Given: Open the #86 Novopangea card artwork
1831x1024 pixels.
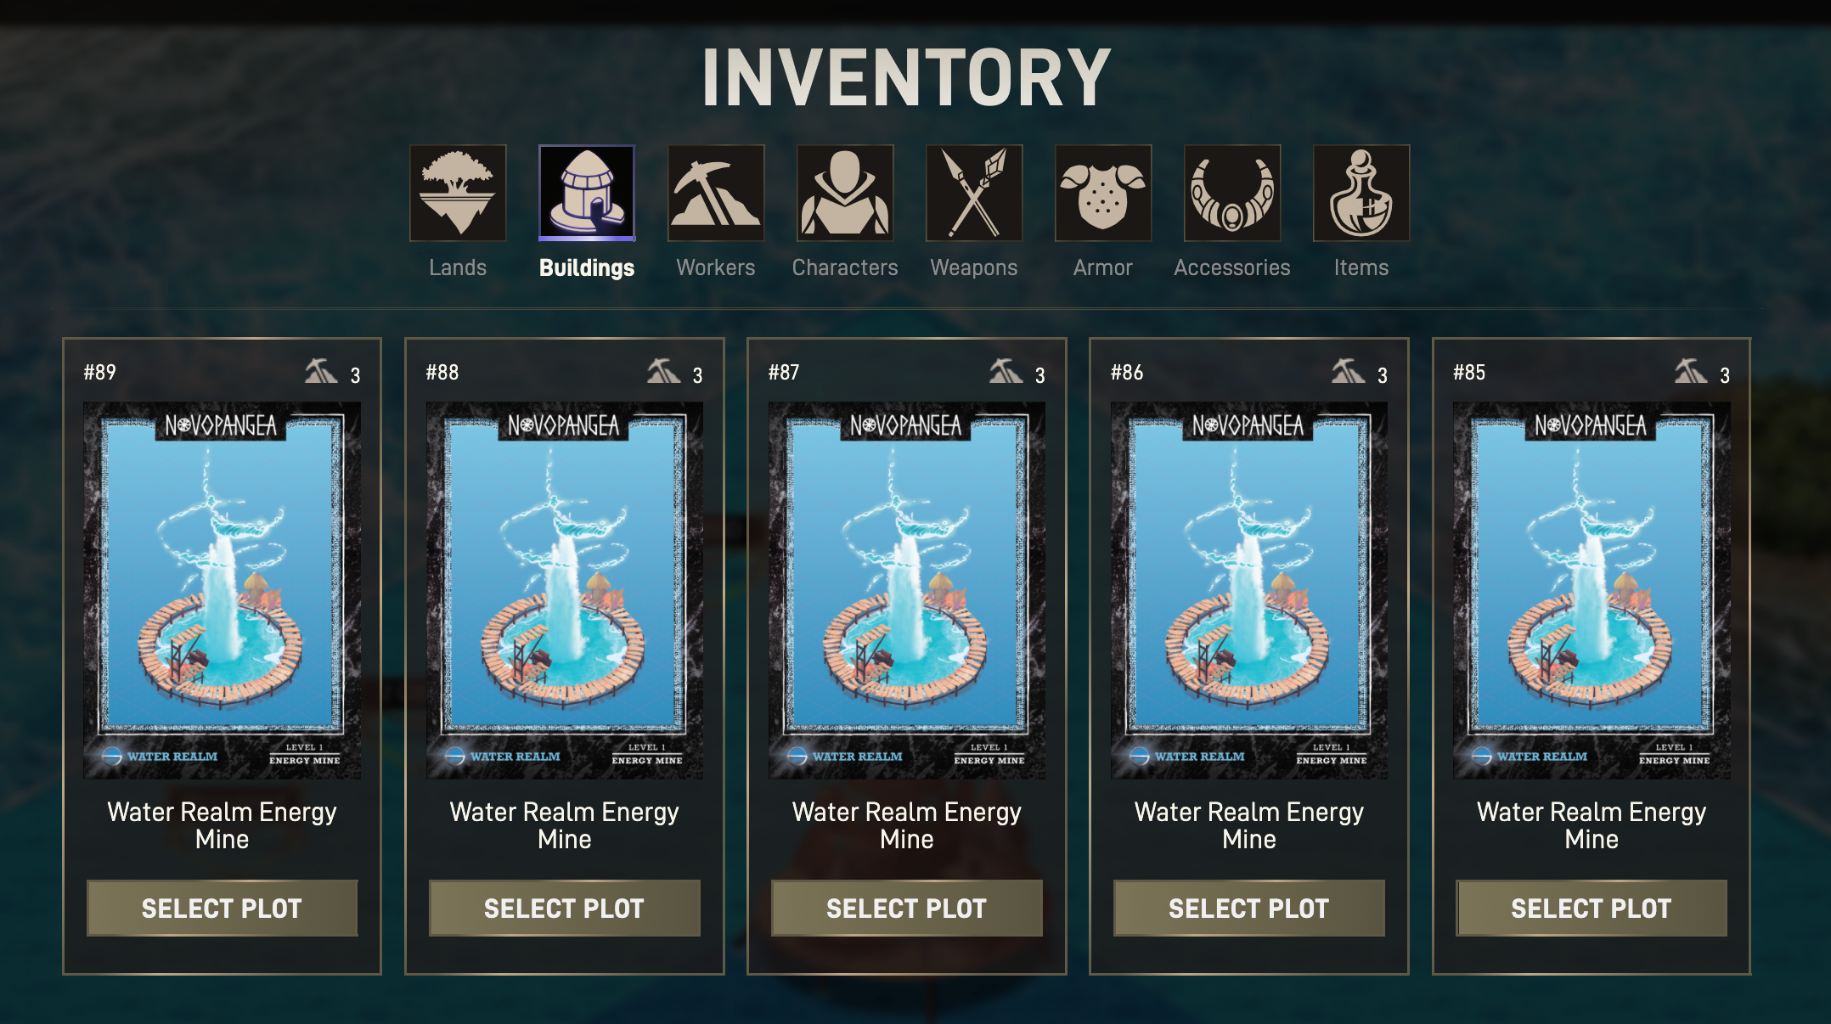Looking at the screenshot, I should click(x=1249, y=590).
